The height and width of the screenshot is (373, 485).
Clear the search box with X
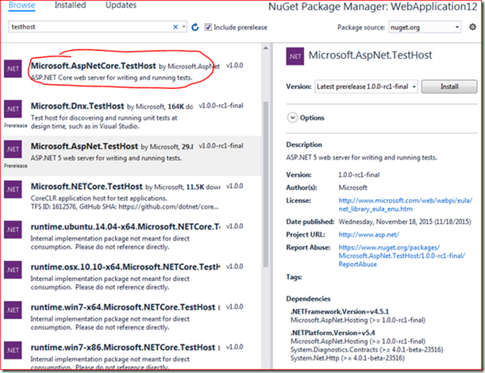(175, 27)
